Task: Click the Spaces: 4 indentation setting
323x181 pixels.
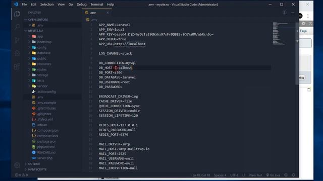Action: click(220, 175)
